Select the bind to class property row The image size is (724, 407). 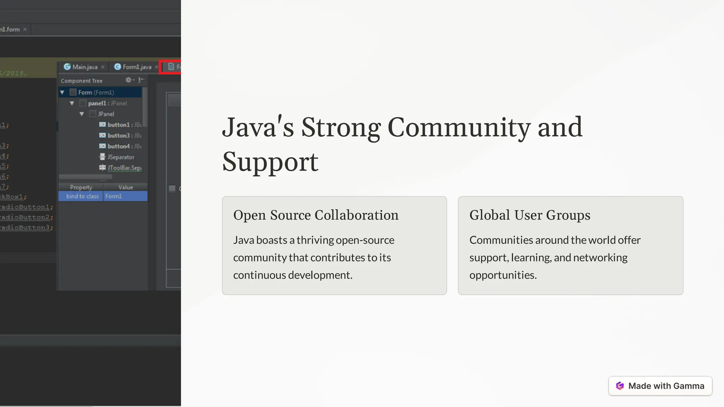[103, 196]
